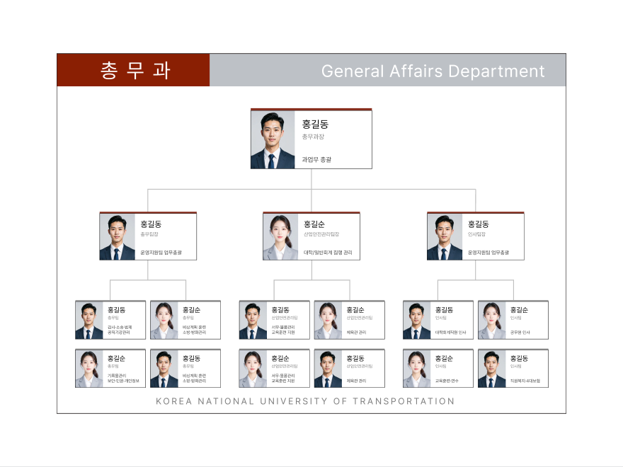The height and width of the screenshot is (467, 623).
Task: Click photo of 공무원 인사 staff member
Action: (x=491, y=321)
